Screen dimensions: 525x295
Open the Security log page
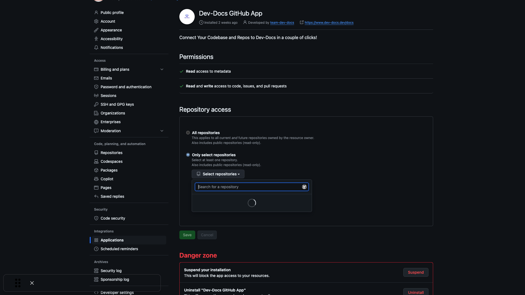click(111, 271)
